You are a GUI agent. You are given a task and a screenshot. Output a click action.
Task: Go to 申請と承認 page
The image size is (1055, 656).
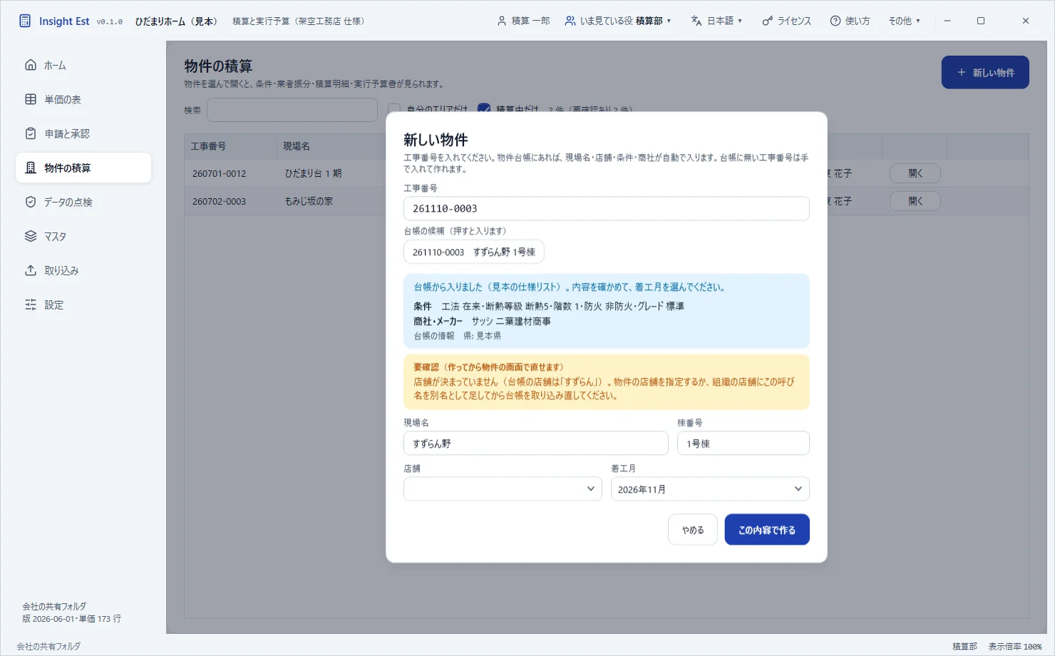(x=83, y=133)
